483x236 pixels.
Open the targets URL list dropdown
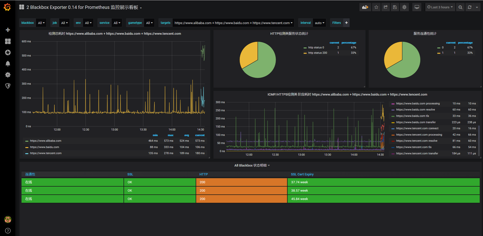pyautogui.click(x=233, y=23)
